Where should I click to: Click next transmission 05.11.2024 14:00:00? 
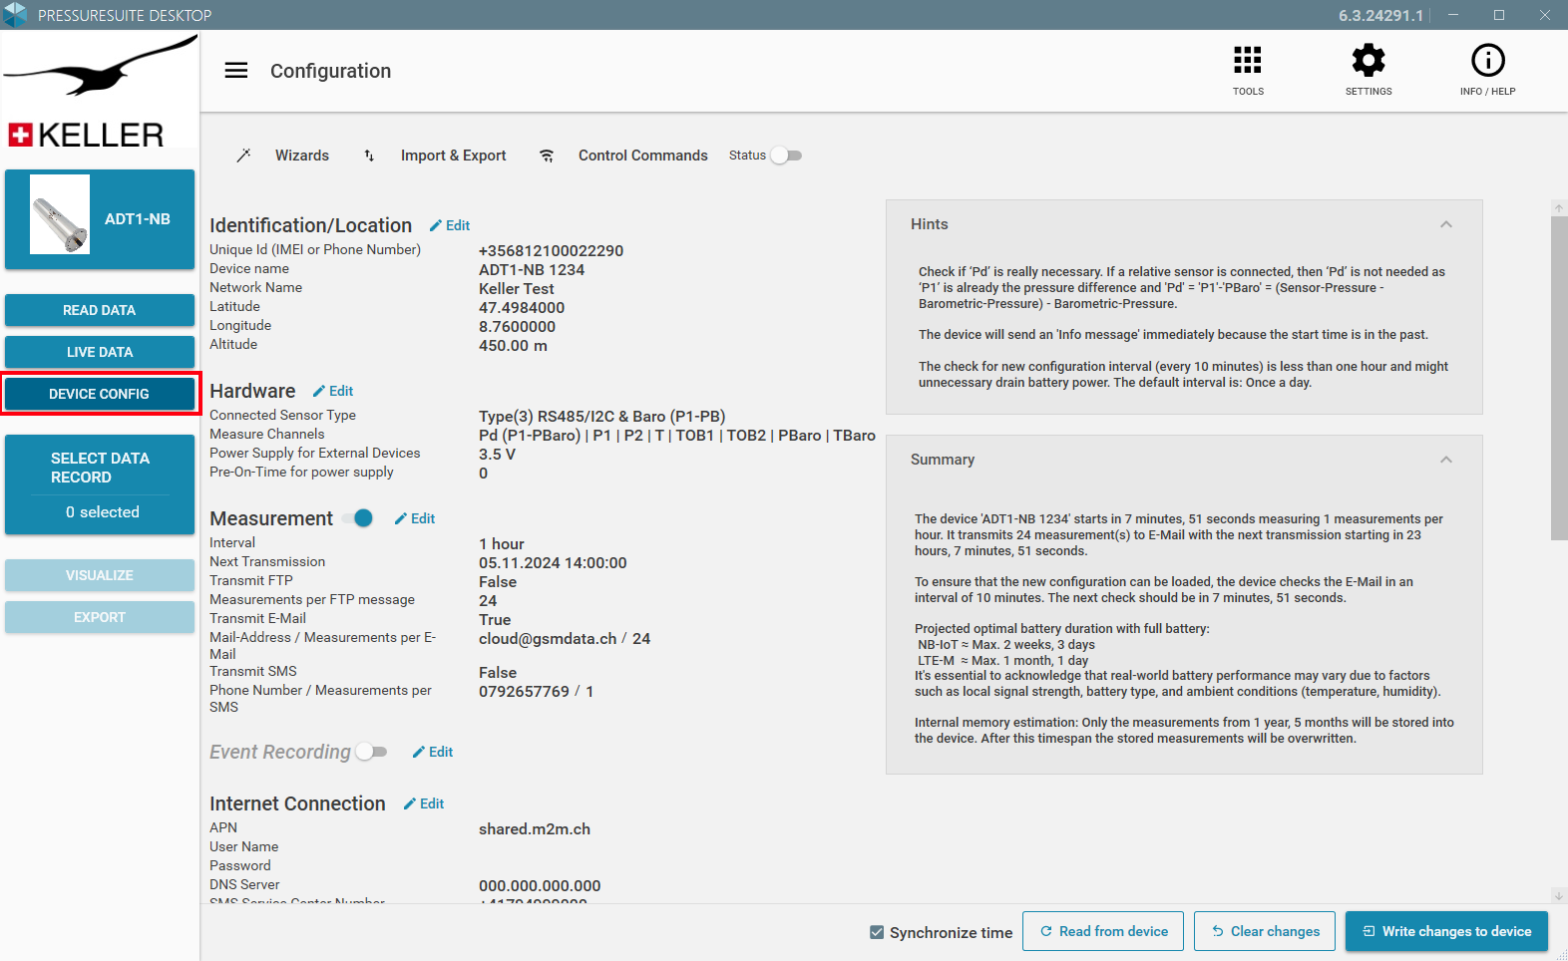(x=553, y=563)
